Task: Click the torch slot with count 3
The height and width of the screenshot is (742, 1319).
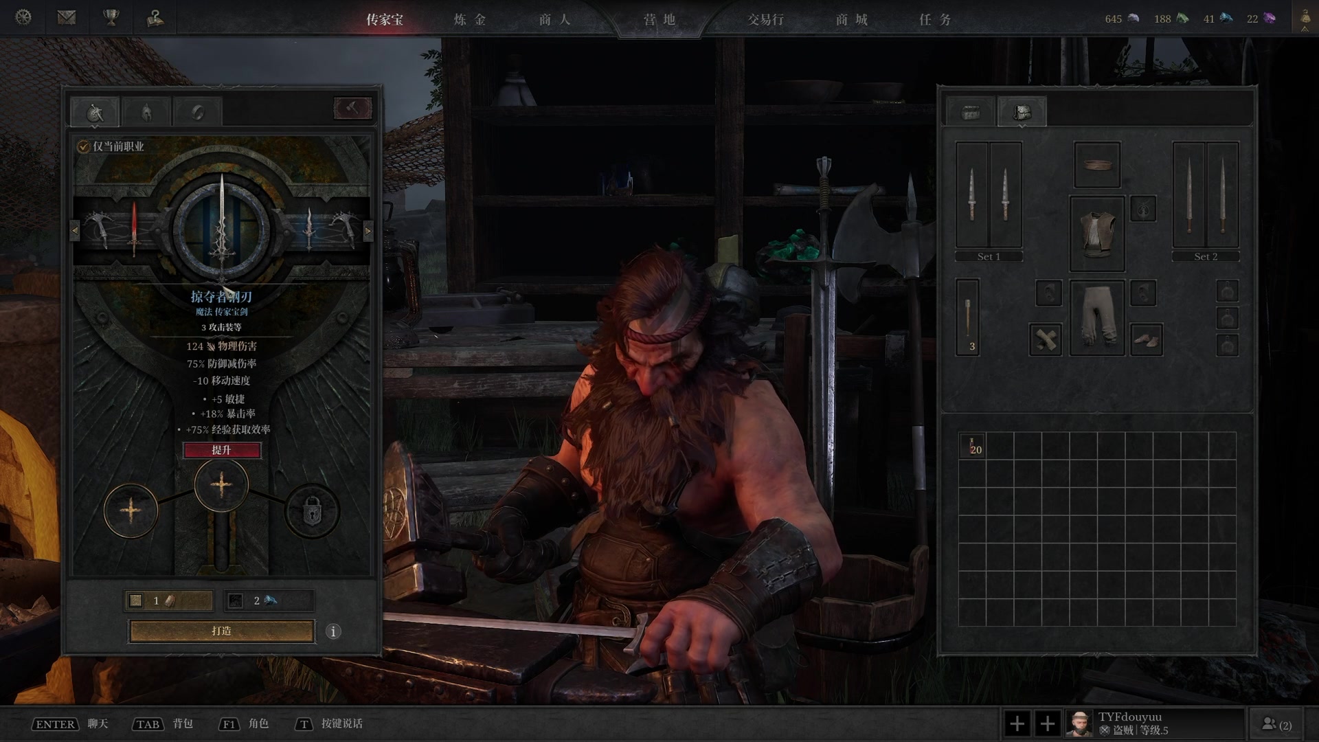Action: 968,317
